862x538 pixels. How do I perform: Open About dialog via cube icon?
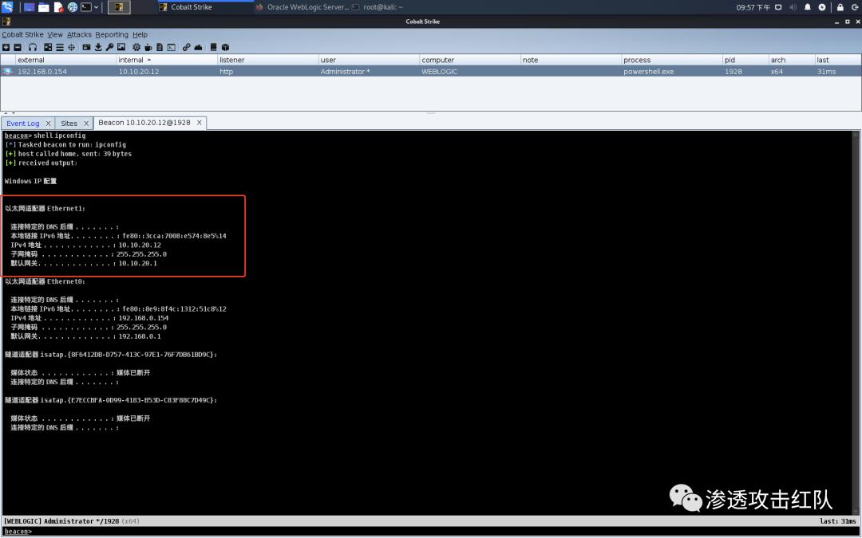point(225,47)
